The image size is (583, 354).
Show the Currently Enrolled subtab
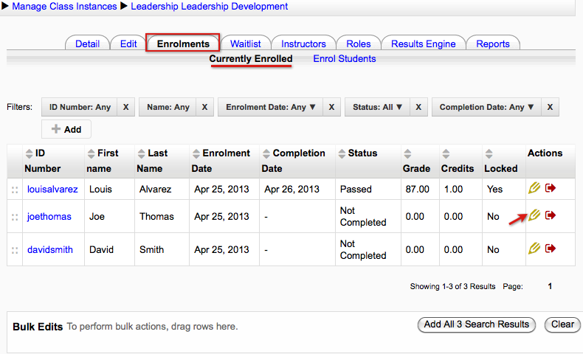coord(251,59)
